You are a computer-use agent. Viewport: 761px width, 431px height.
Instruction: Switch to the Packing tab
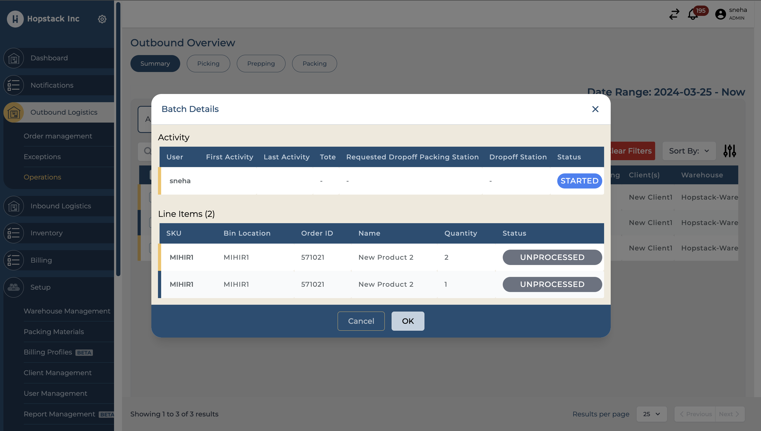[x=314, y=64]
